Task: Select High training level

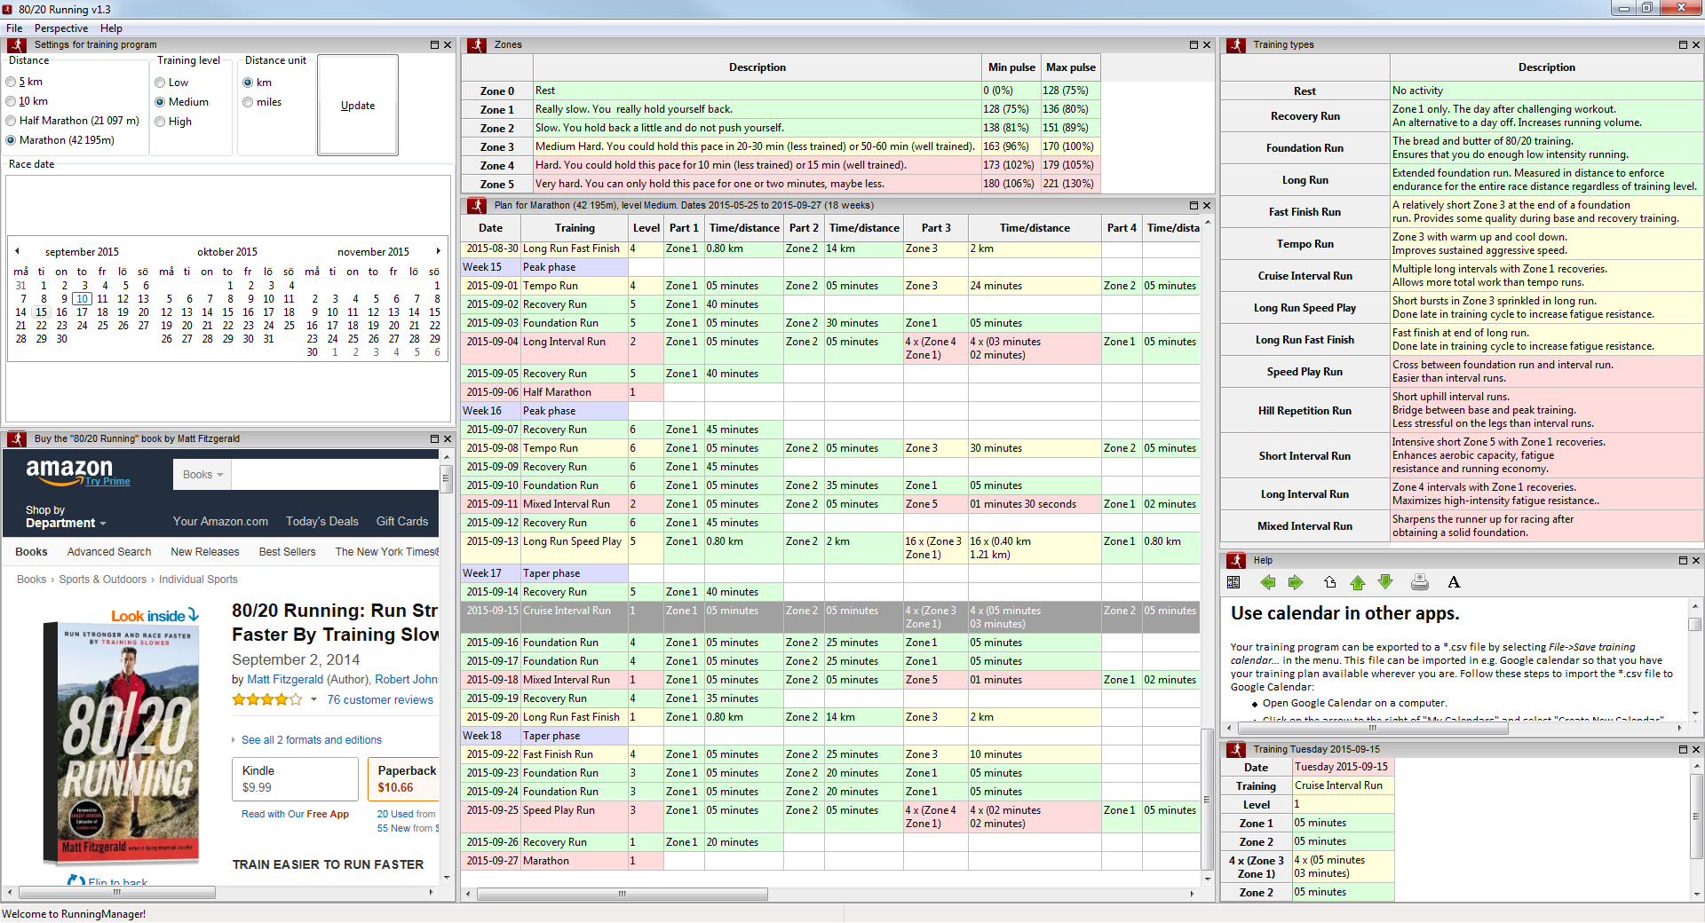Action: click(x=161, y=122)
